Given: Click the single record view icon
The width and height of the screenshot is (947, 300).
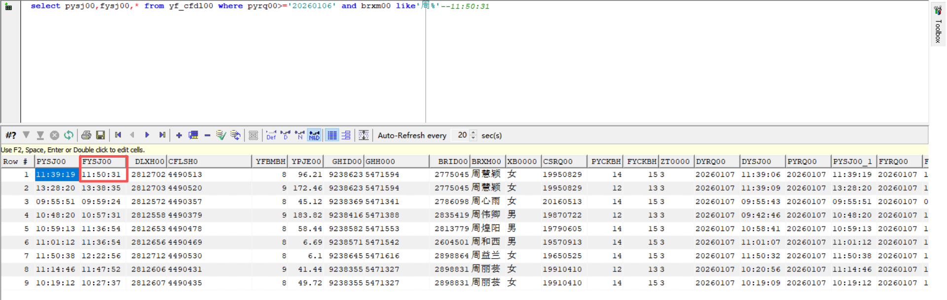Looking at the screenshot, I should 253,135.
